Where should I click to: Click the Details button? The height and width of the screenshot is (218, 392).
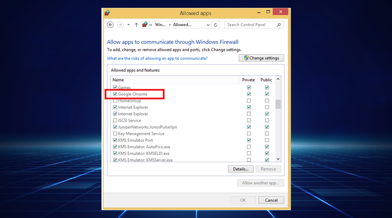(x=240, y=169)
